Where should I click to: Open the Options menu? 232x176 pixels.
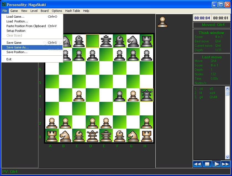coord(57,11)
